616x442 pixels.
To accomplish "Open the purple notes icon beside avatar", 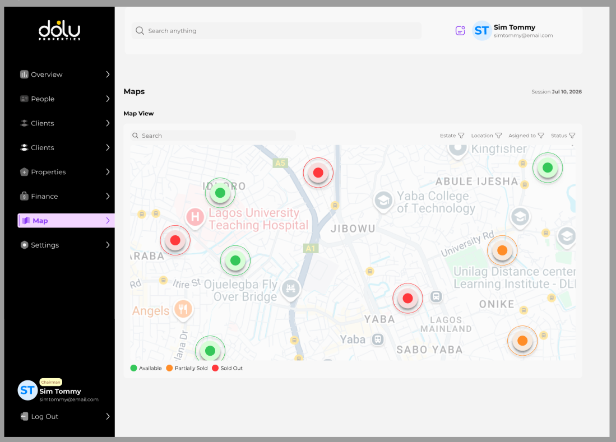I will tap(460, 31).
